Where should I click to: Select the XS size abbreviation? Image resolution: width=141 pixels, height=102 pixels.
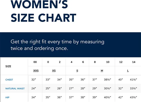tap(54, 71)
